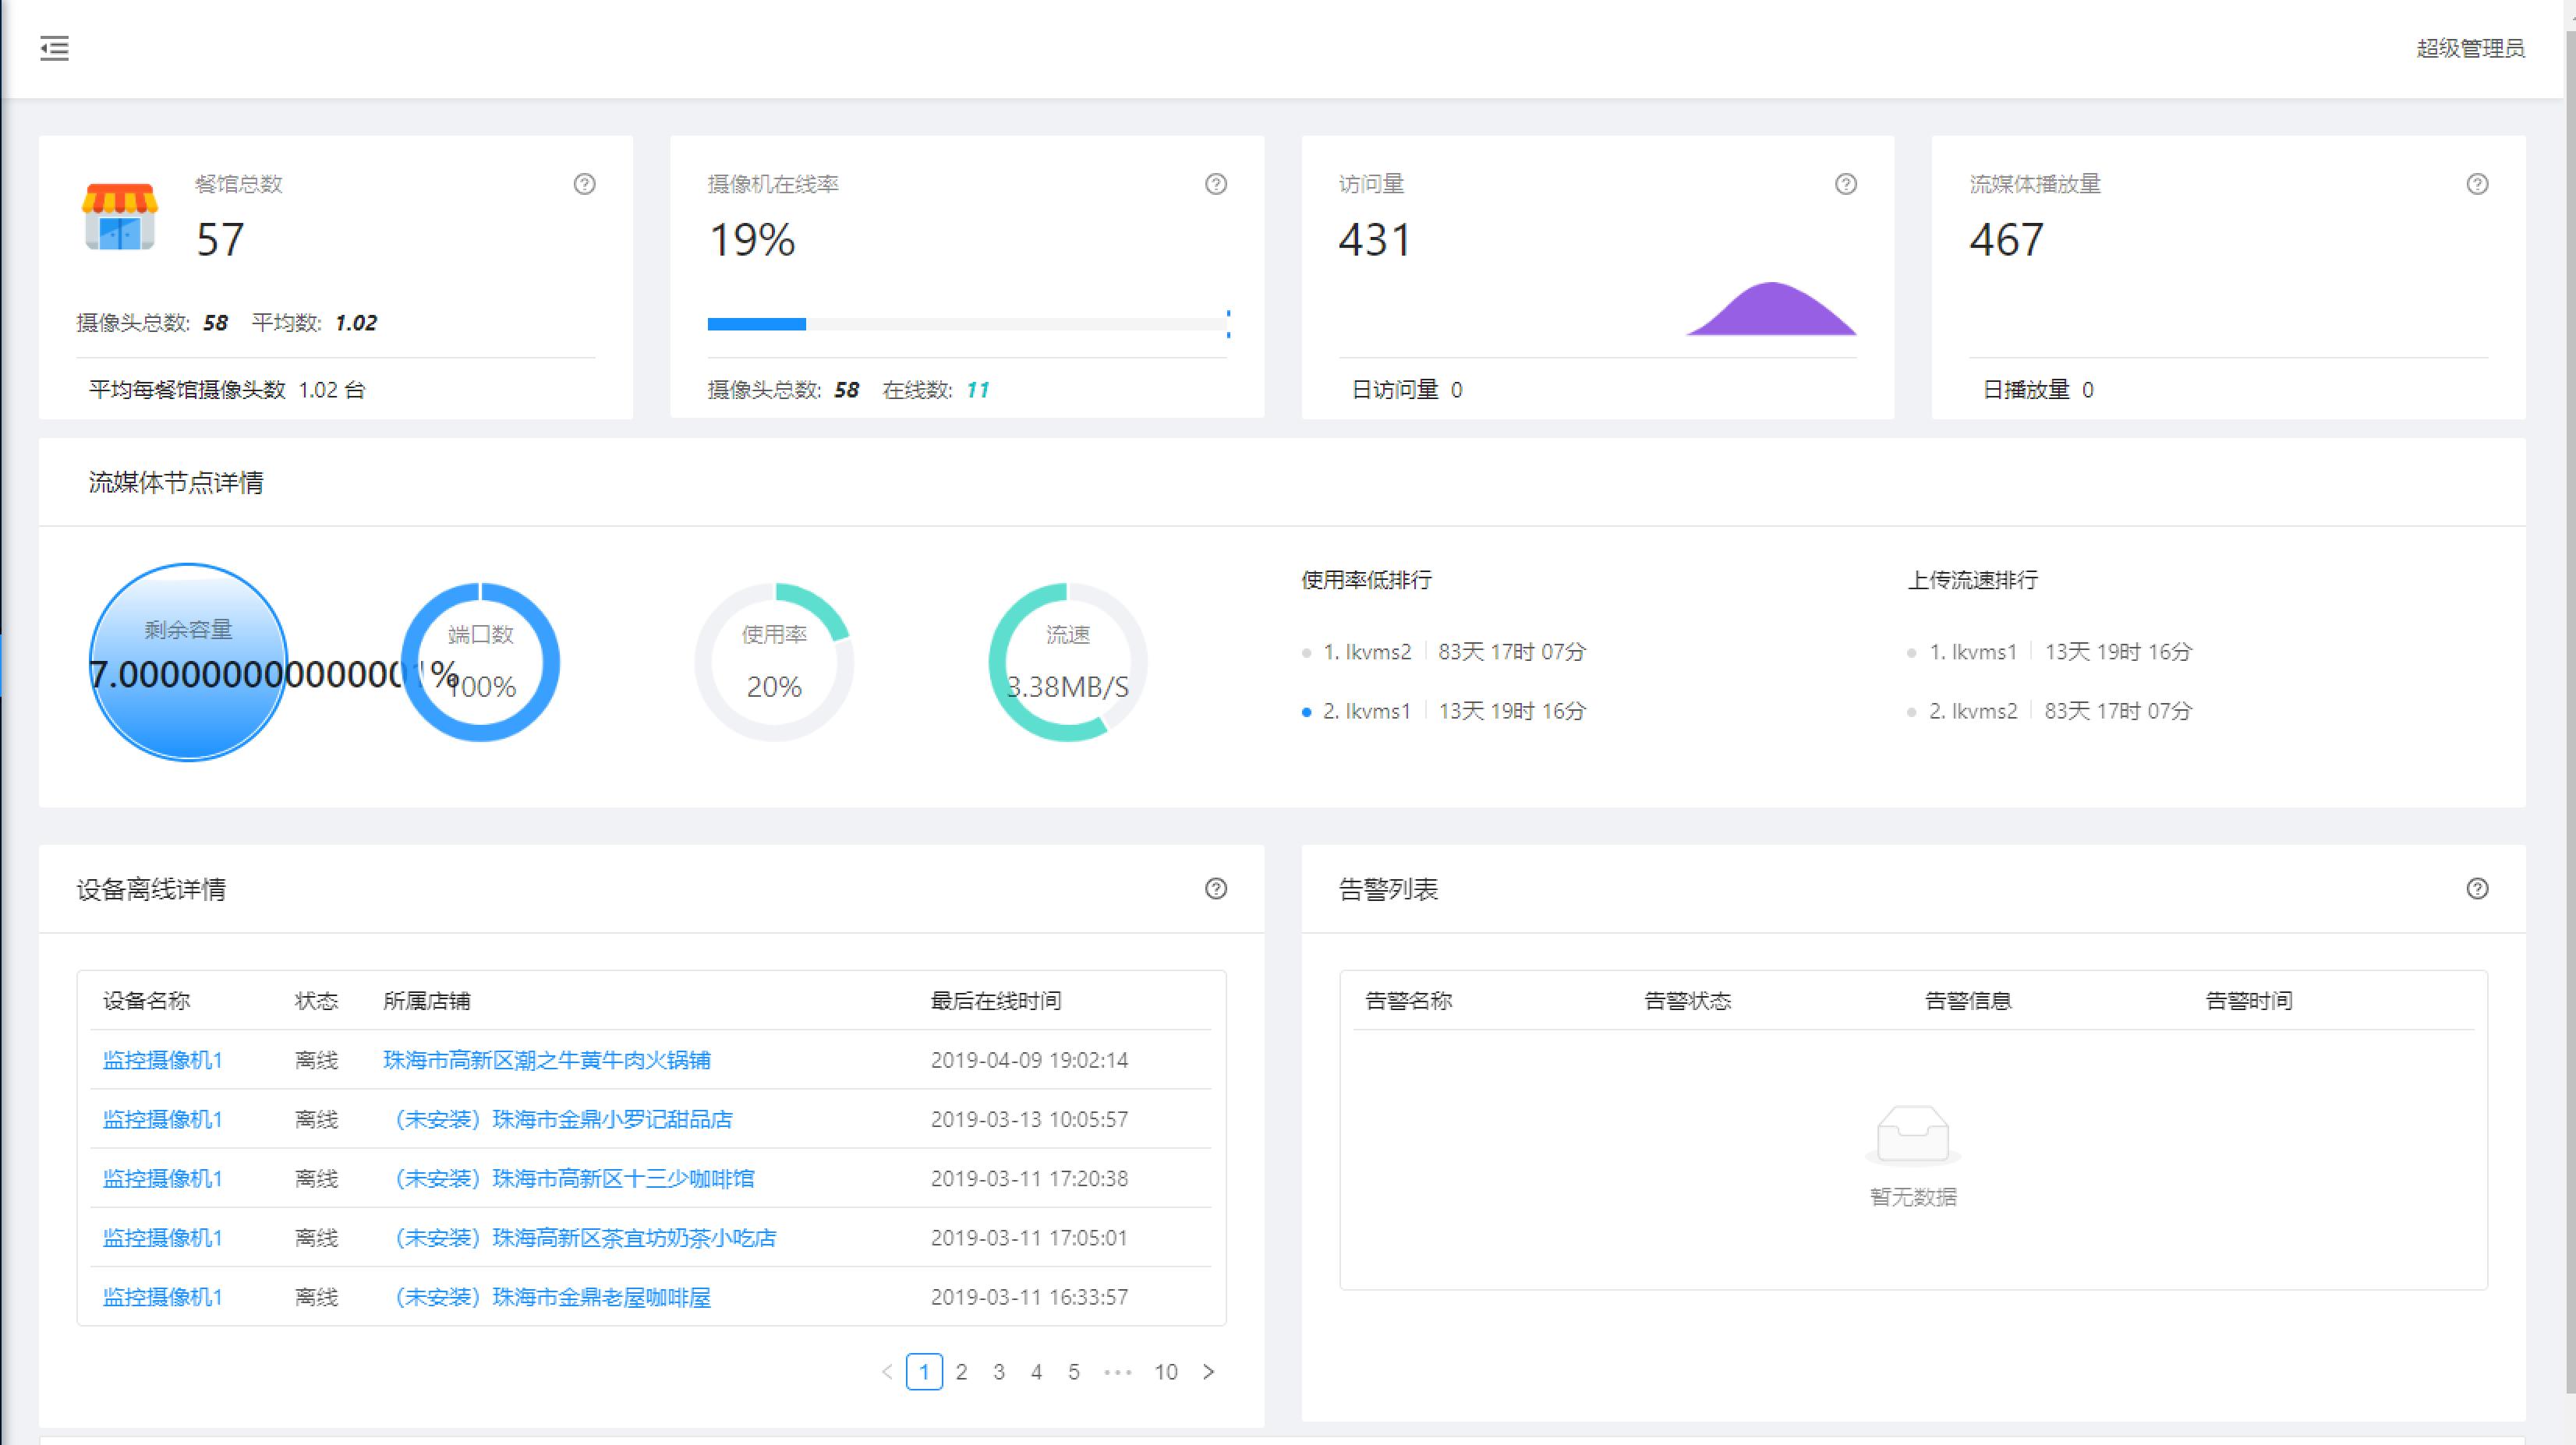
Task: Click help icon on 摄像机在线率 card
Action: 1216,184
